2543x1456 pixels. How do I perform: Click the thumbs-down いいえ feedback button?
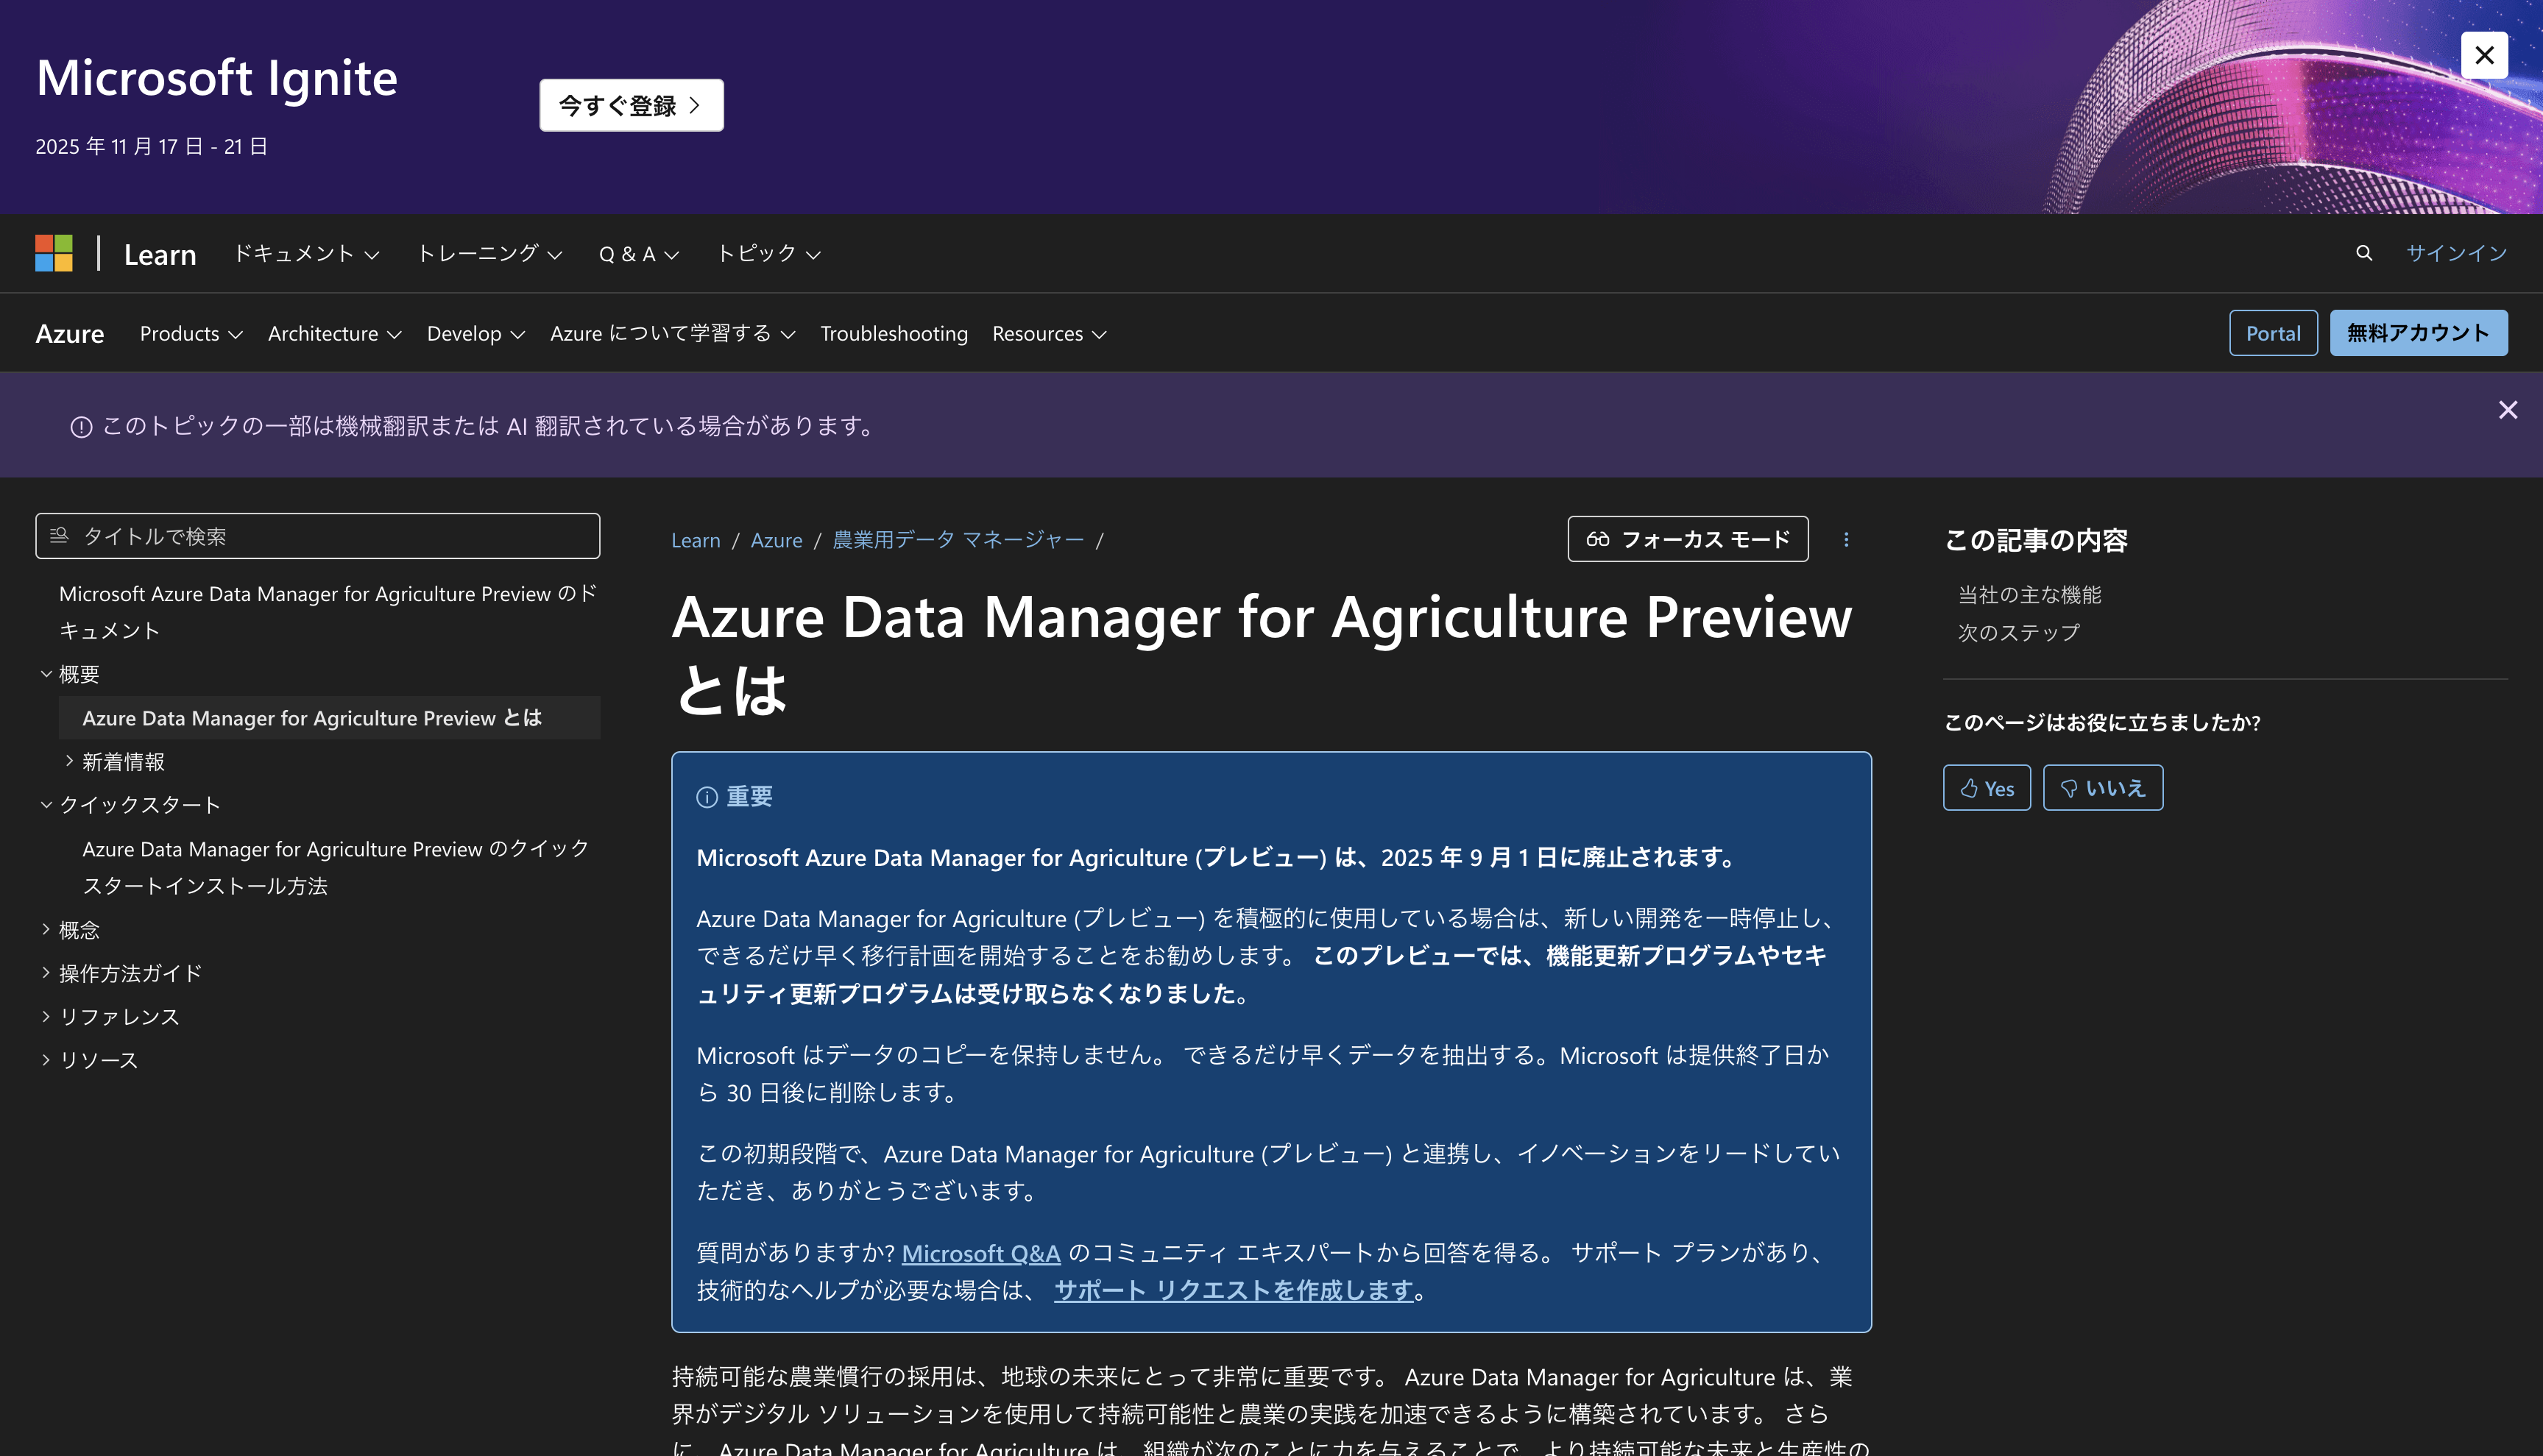(x=2102, y=788)
